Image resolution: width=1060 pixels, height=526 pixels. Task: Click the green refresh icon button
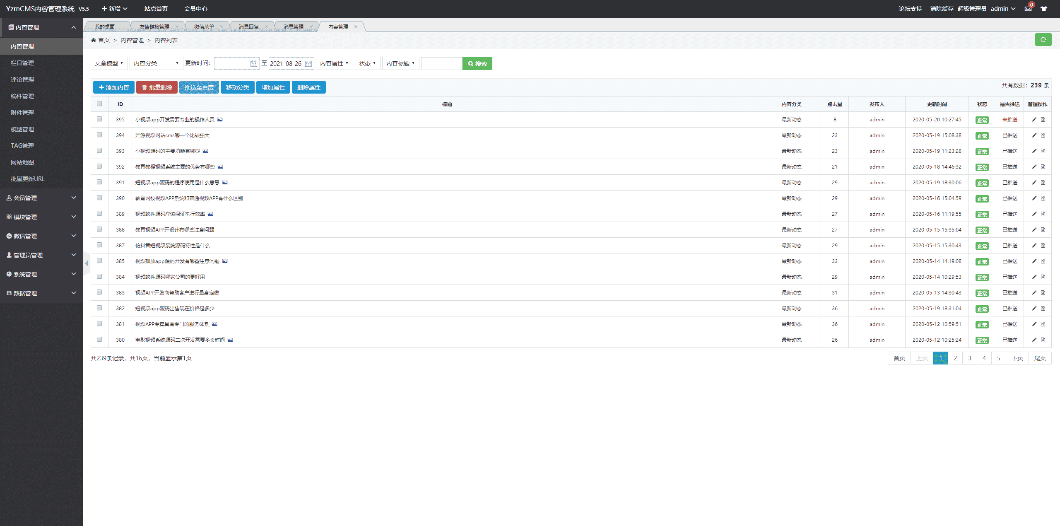(x=1043, y=40)
